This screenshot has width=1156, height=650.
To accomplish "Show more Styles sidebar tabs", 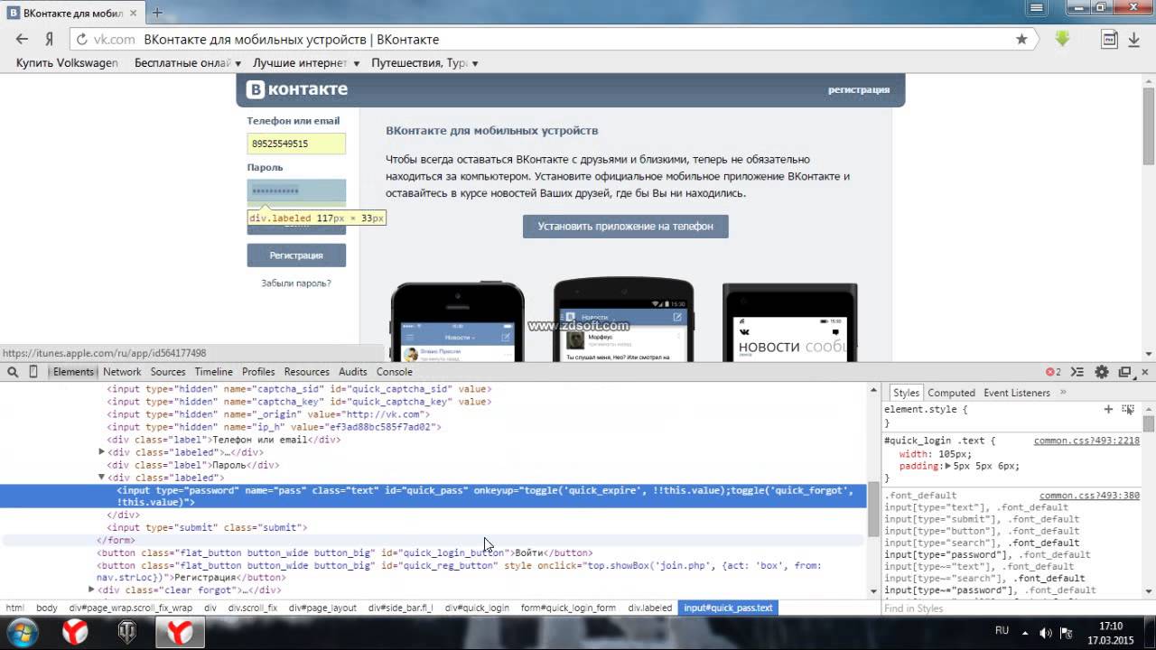I will [1063, 393].
